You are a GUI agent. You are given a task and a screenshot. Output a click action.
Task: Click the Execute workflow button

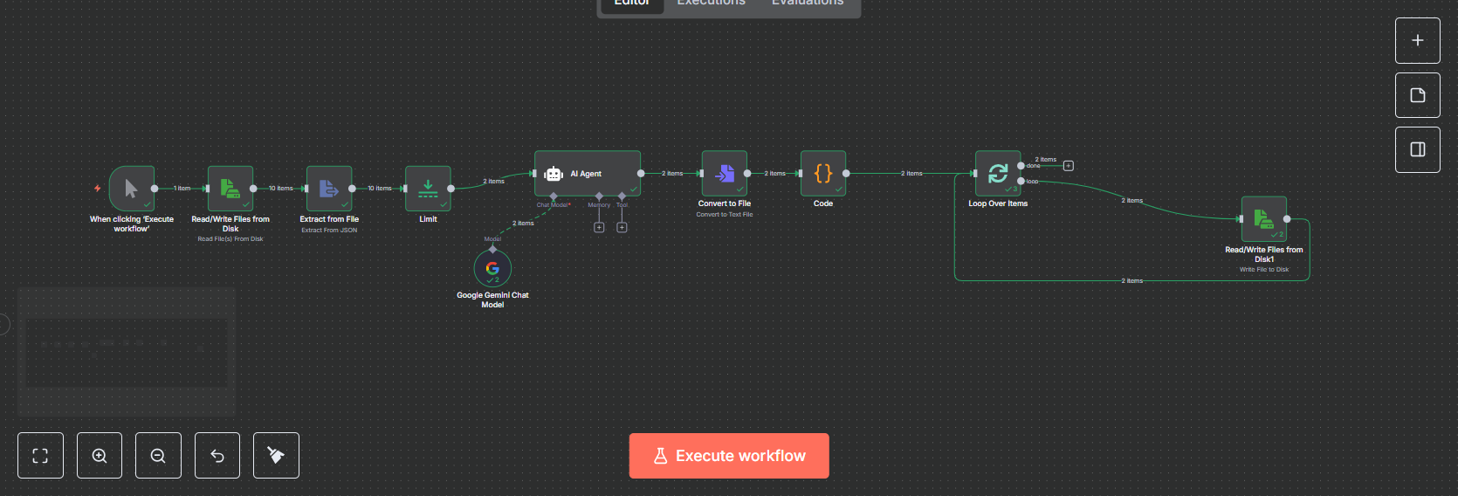(728, 456)
